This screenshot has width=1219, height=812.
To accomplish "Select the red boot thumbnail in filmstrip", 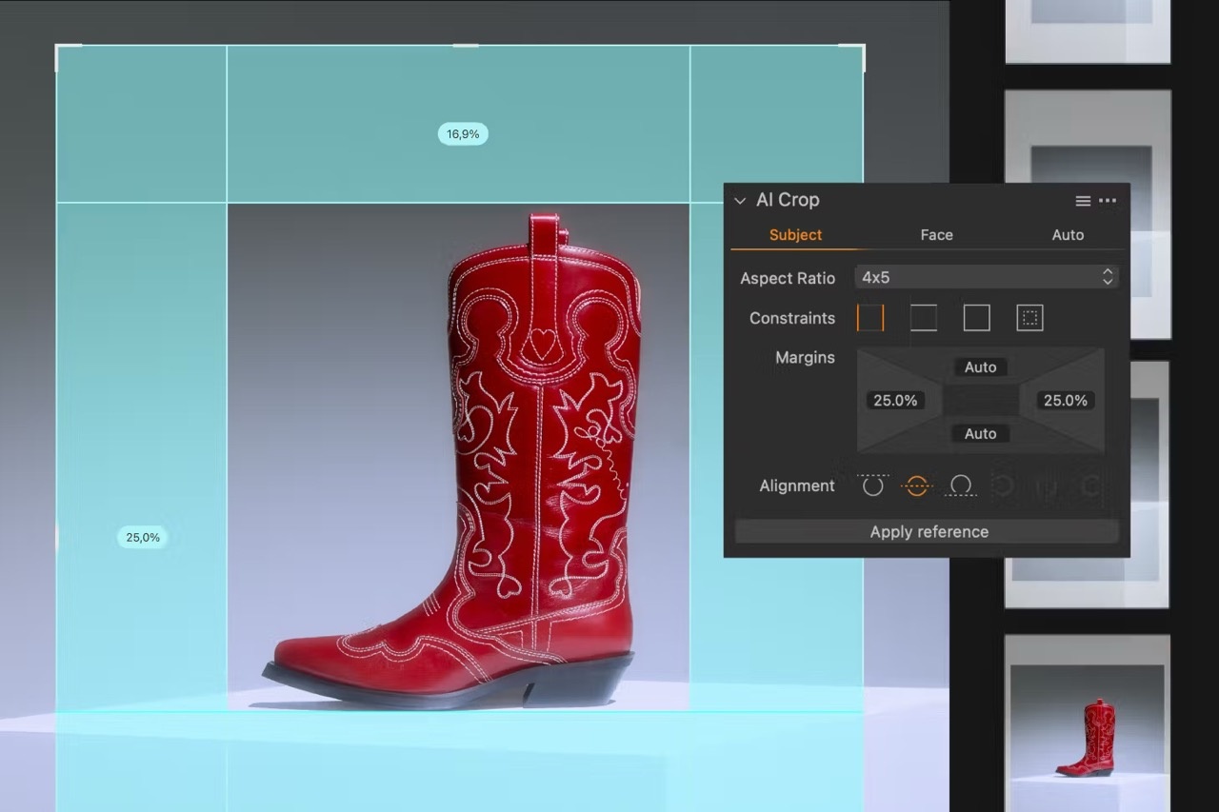I will pos(1087,723).
